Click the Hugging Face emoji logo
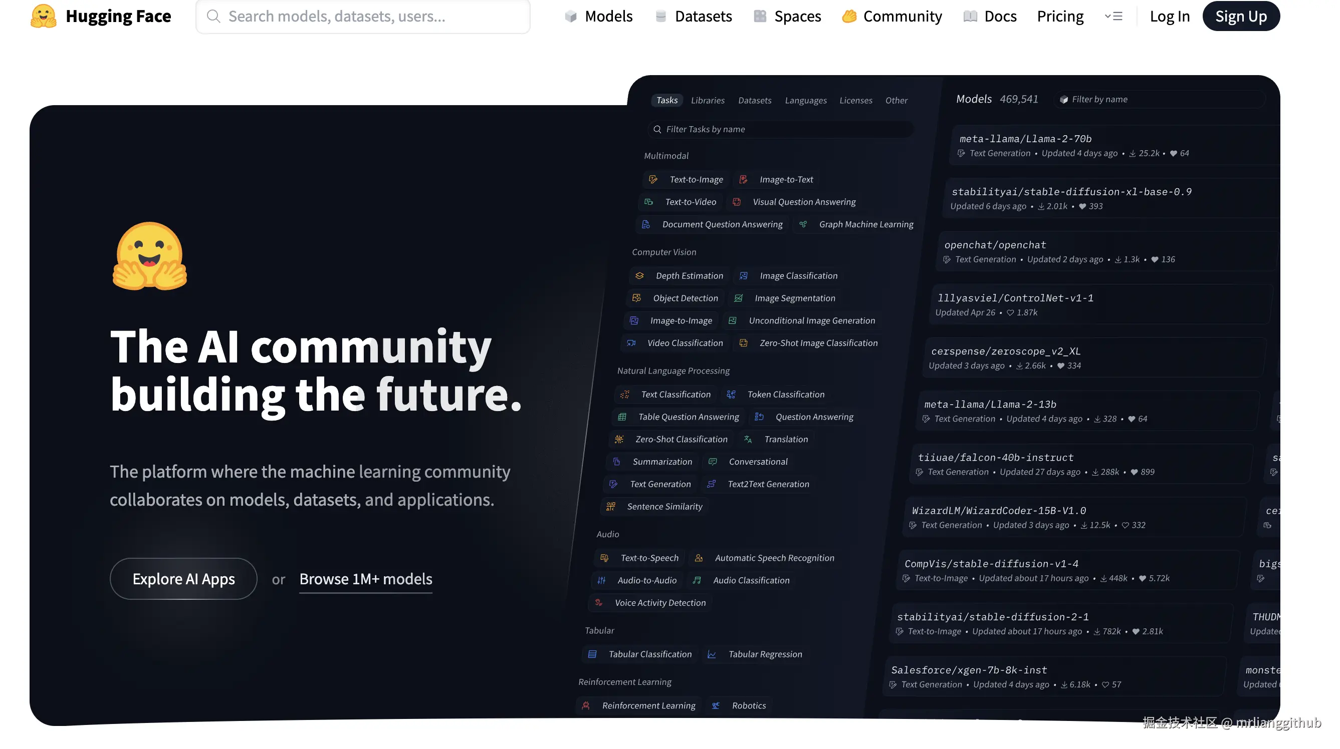 pos(43,16)
